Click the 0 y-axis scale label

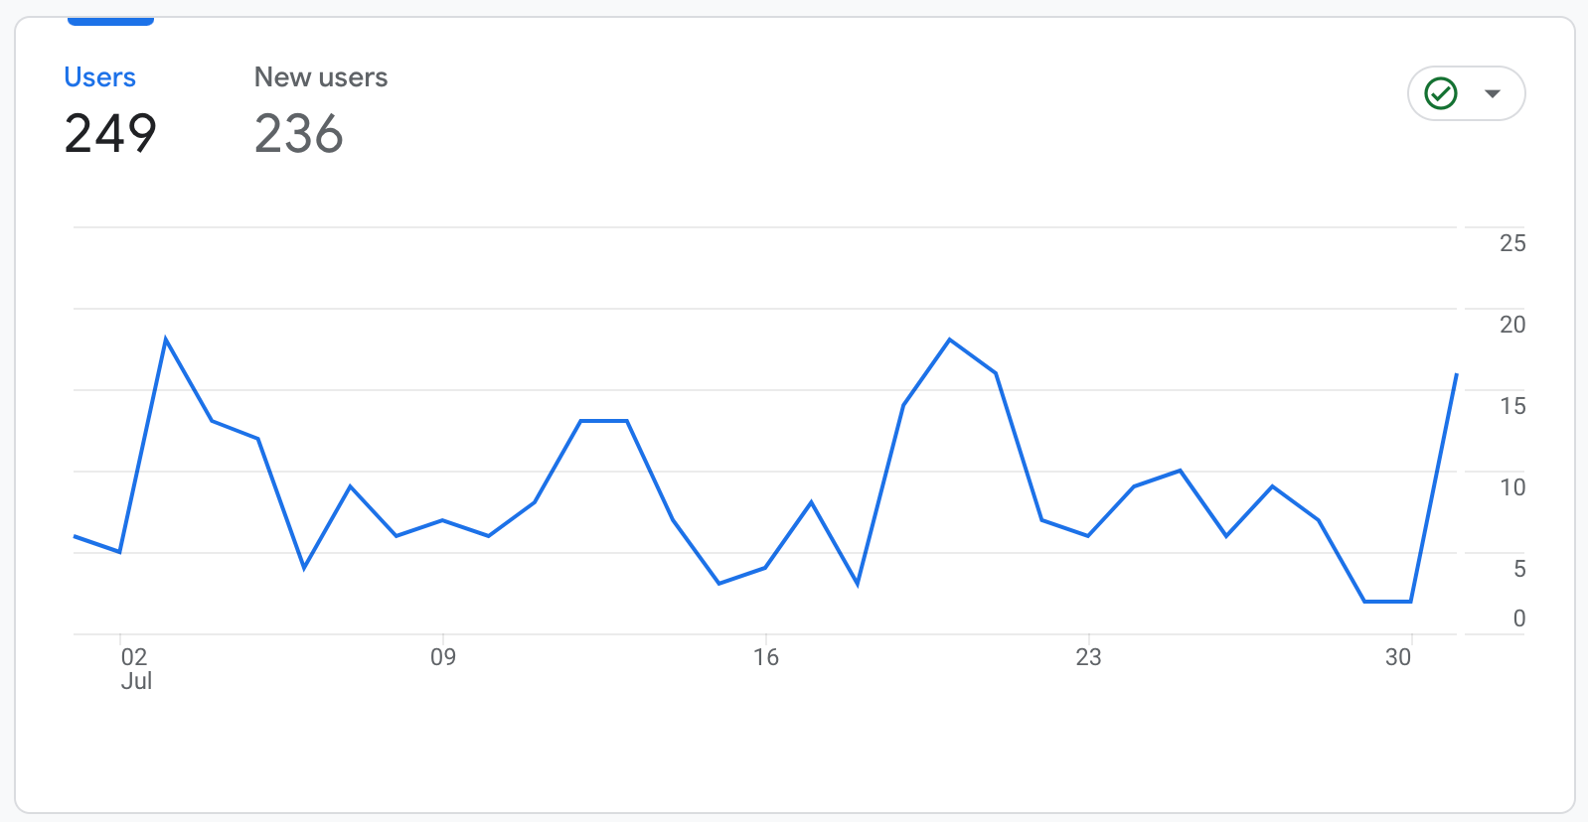coord(1518,618)
